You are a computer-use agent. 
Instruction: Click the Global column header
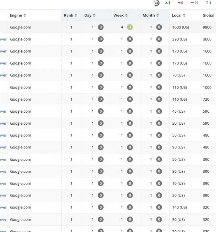(x=208, y=15)
